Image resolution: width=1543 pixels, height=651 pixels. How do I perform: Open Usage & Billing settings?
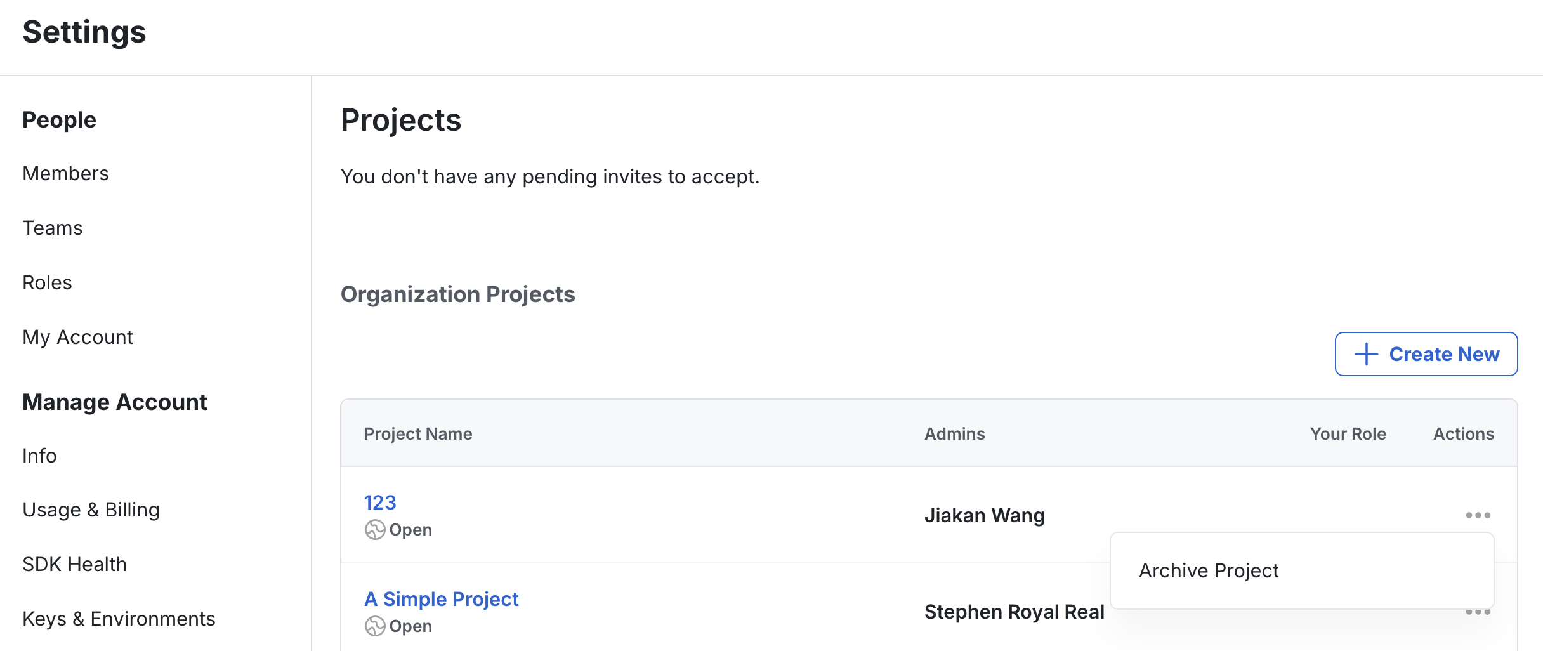(x=91, y=509)
